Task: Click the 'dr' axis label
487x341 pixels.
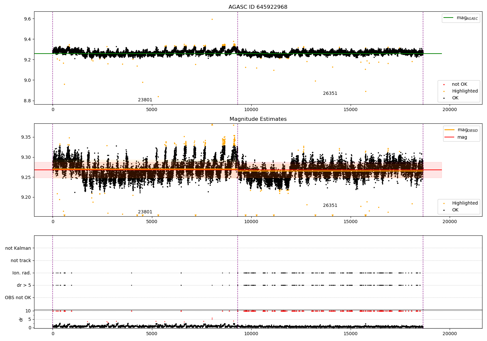Action: pos(21,319)
